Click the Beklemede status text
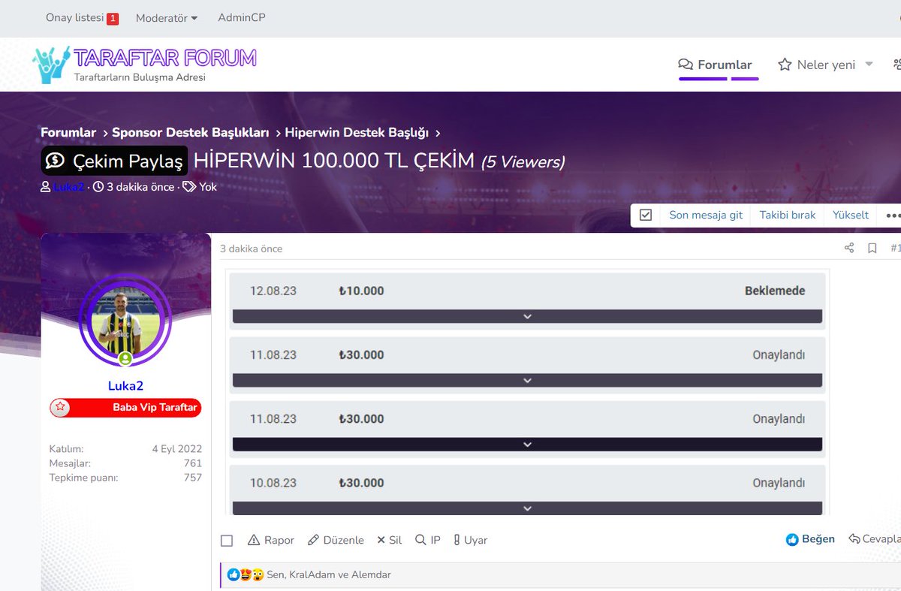Viewport: 901px width, 591px height. (775, 291)
